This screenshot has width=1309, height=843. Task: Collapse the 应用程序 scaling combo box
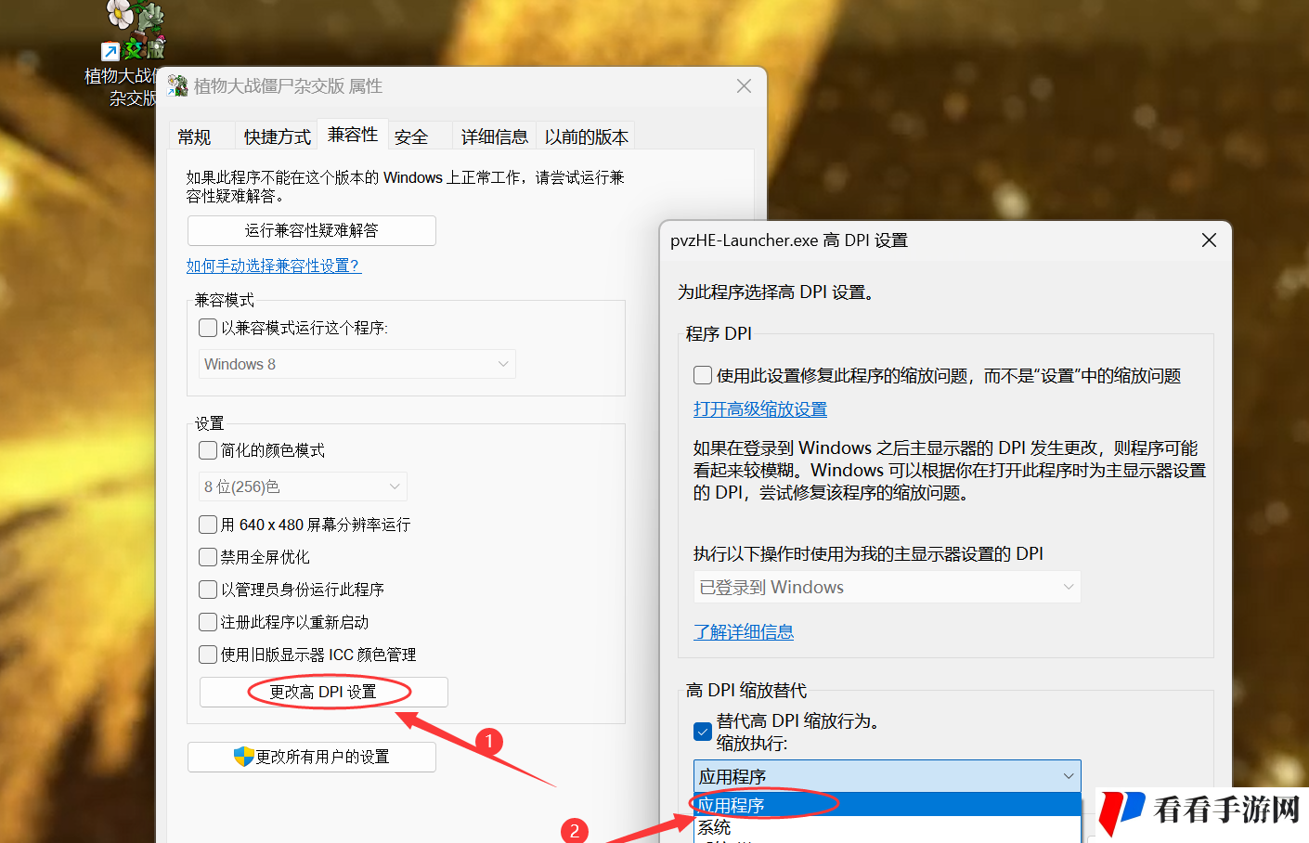pyautogui.click(x=888, y=776)
